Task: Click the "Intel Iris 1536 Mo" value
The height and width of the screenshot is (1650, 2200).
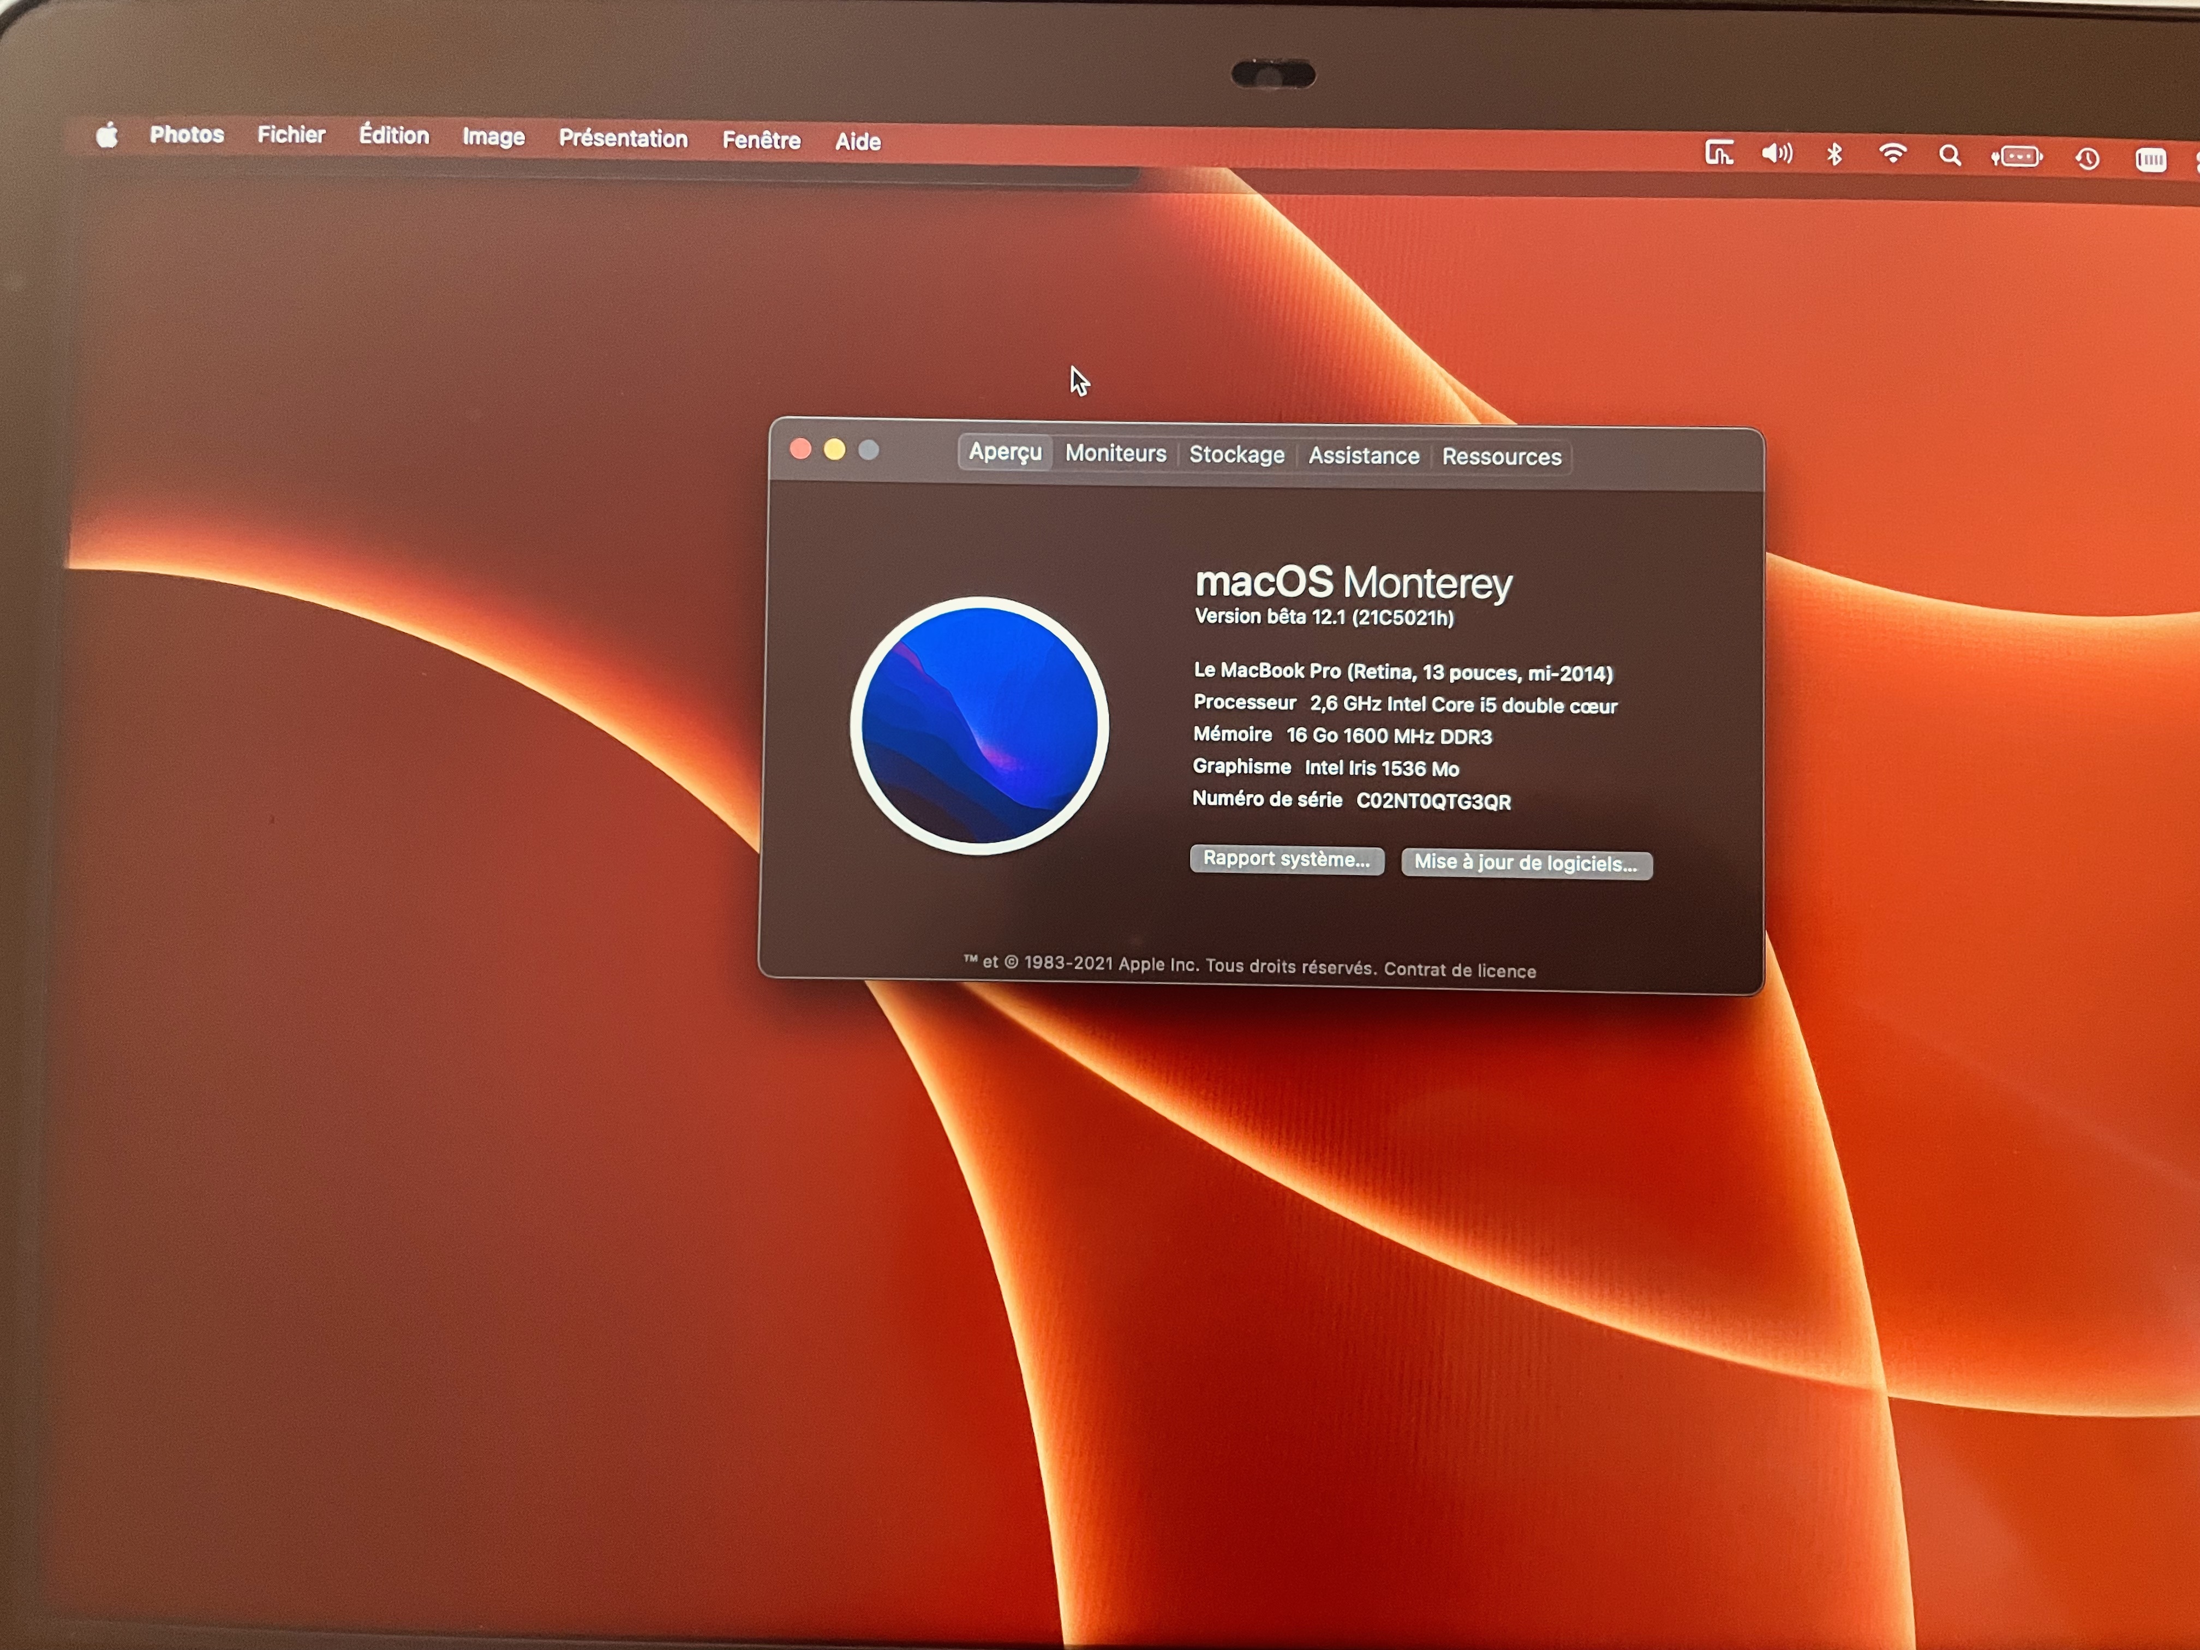Action: pyautogui.click(x=1383, y=769)
